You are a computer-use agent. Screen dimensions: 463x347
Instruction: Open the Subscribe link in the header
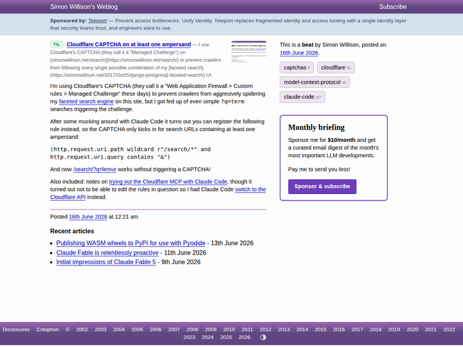(393, 7)
